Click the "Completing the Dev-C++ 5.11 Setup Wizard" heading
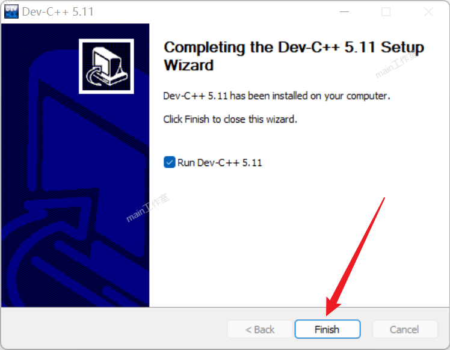This screenshot has height=350, width=450. tap(294, 56)
